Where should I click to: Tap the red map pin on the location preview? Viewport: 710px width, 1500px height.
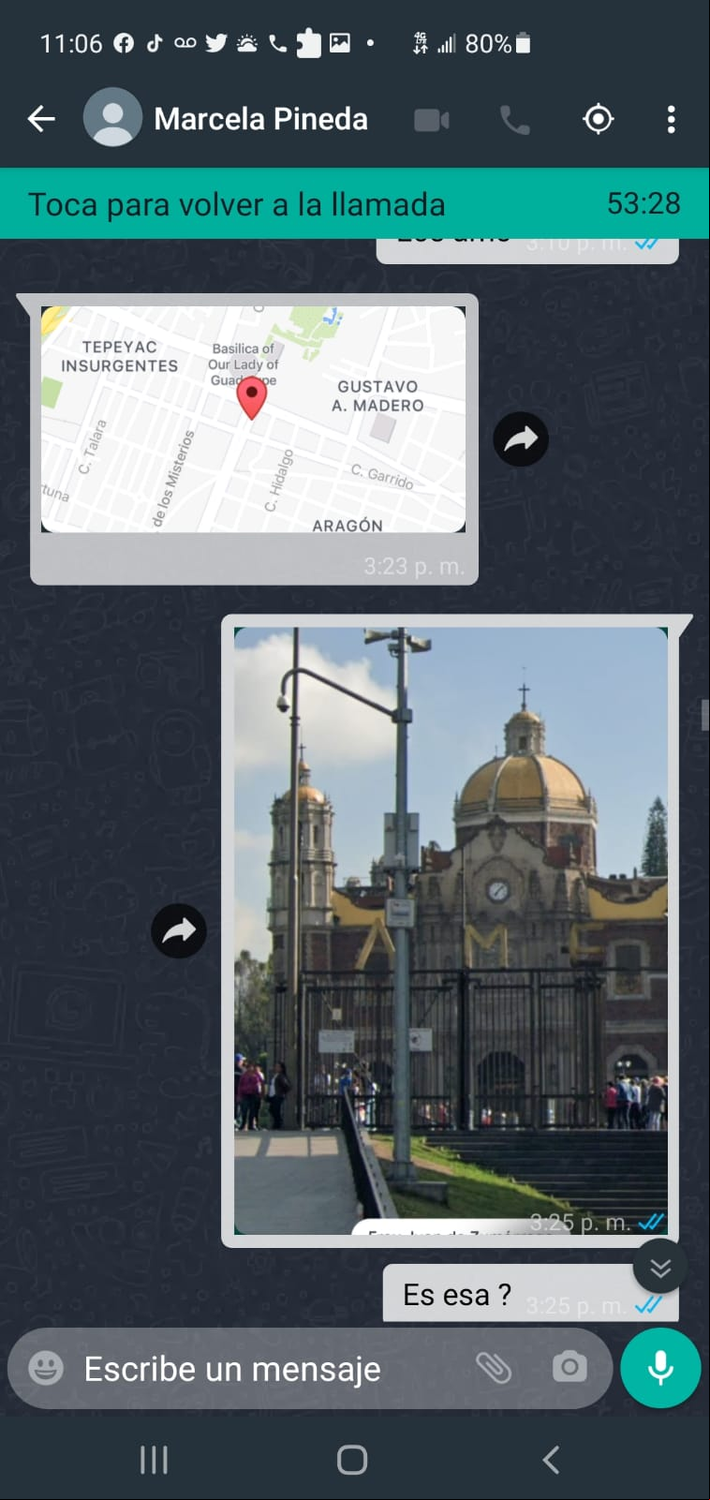251,398
